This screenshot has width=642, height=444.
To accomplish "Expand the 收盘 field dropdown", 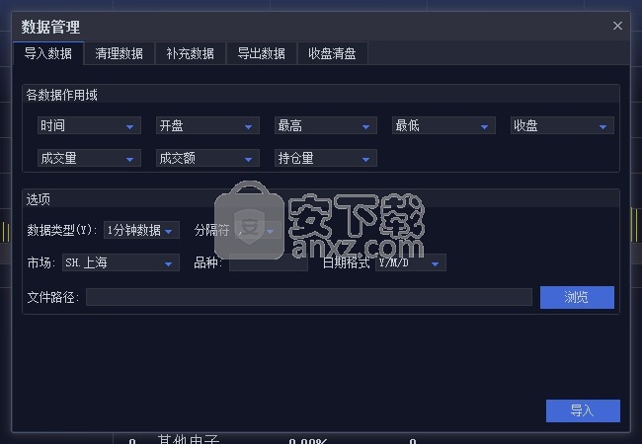I will [562, 125].
